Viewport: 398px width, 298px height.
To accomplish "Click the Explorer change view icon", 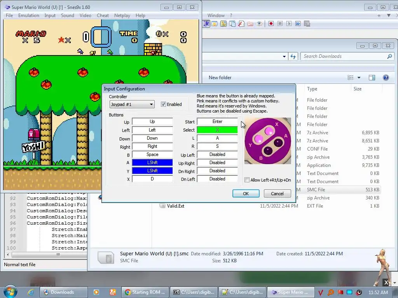I will [x=351, y=78].
